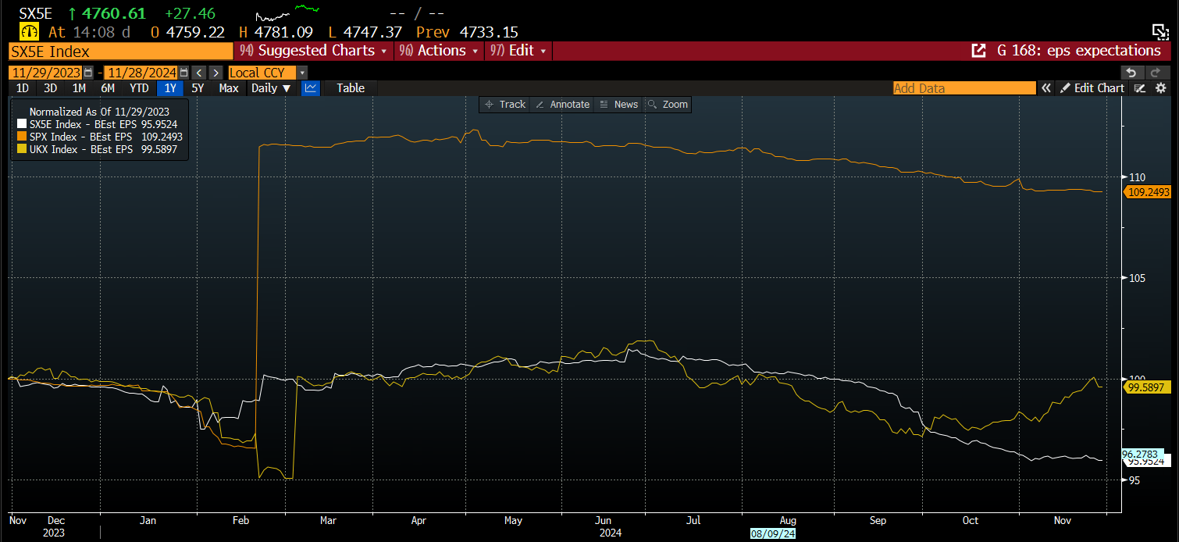Shift the date range back with the left arrow
This screenshot has height=542, width=1179.
tap(199, 73)
